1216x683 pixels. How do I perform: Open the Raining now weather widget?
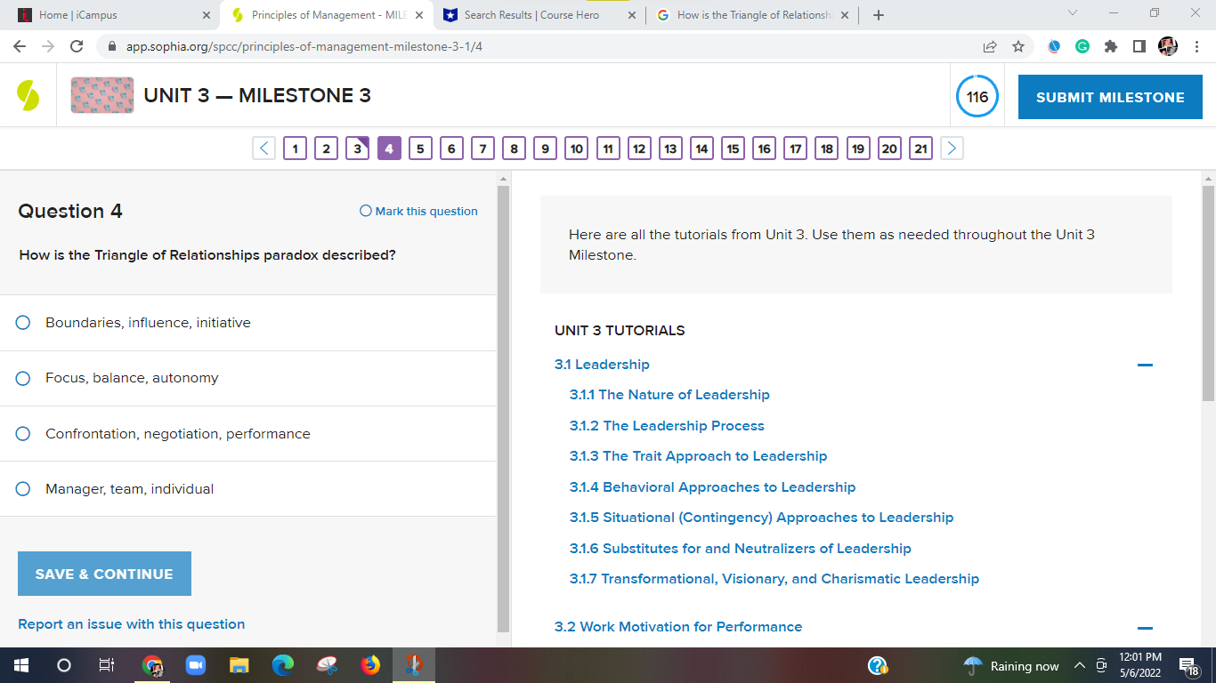tap(1011, 666)
